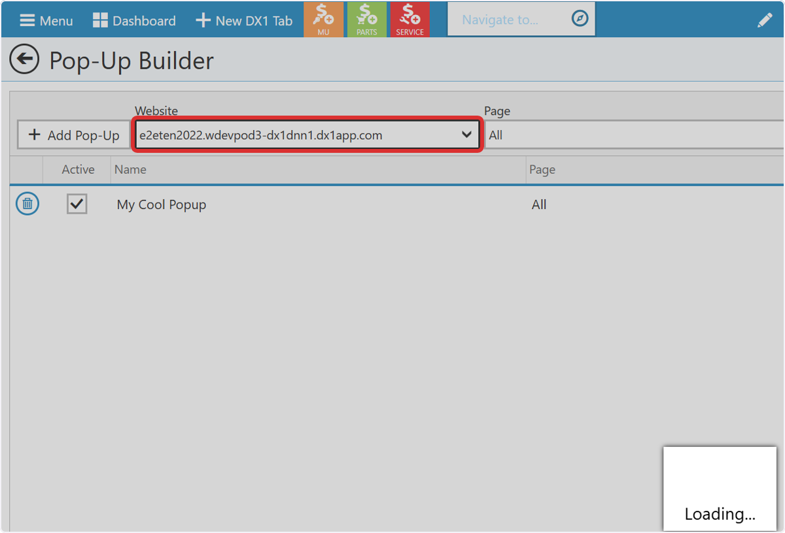Click the Active column header
The image size is (785, 533).
coord(78,169)
